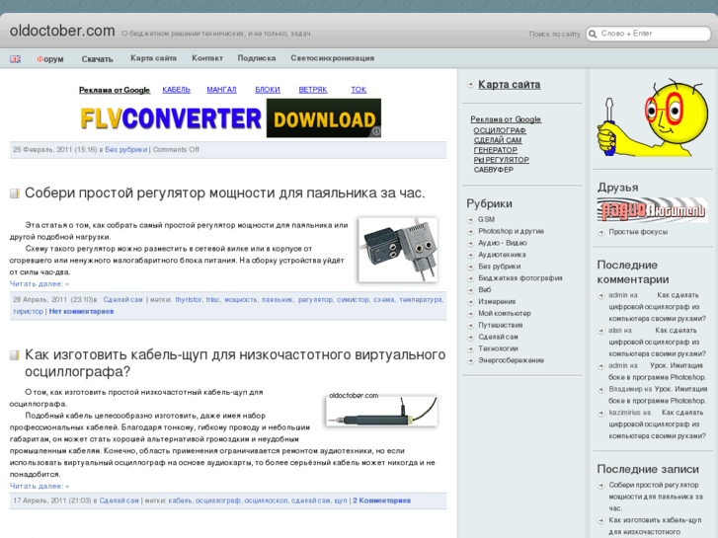Open the 'Светосинхронизация' menu item

[x=333, y=58]
